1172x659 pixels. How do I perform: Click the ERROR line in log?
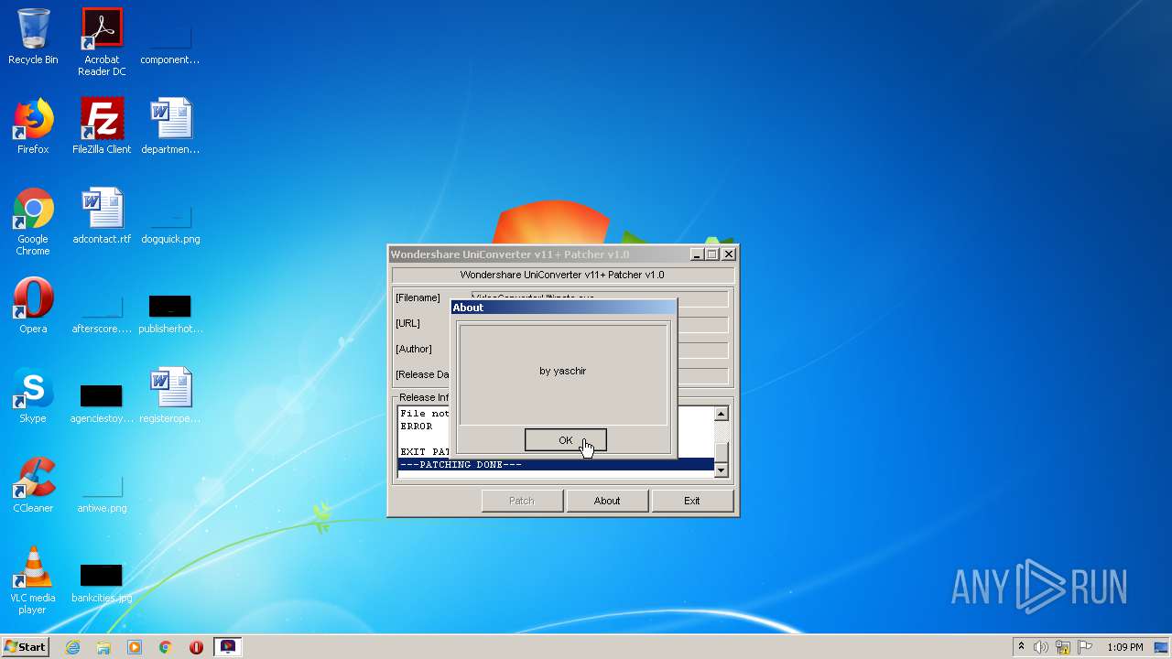417,427
